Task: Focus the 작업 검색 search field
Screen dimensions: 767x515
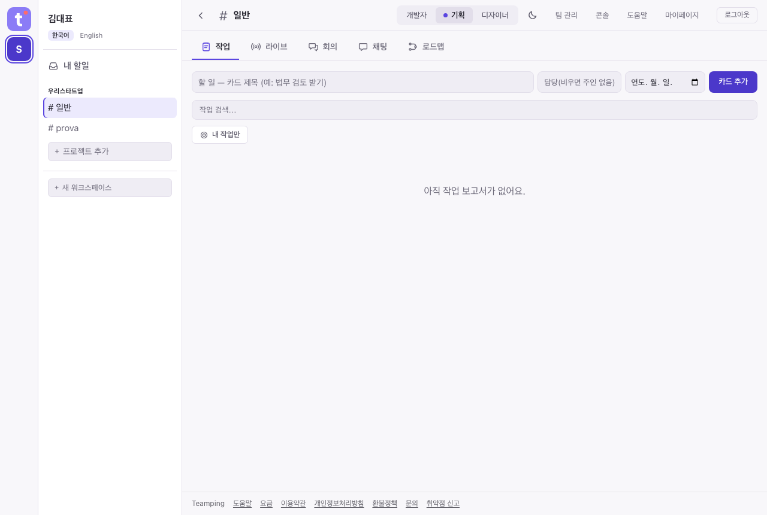Action: click(x=475, y=110)
